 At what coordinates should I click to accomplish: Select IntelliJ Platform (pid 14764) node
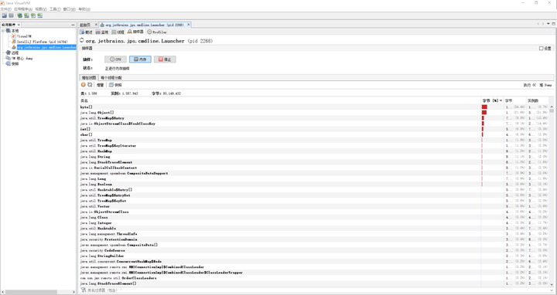coord(39,42)
